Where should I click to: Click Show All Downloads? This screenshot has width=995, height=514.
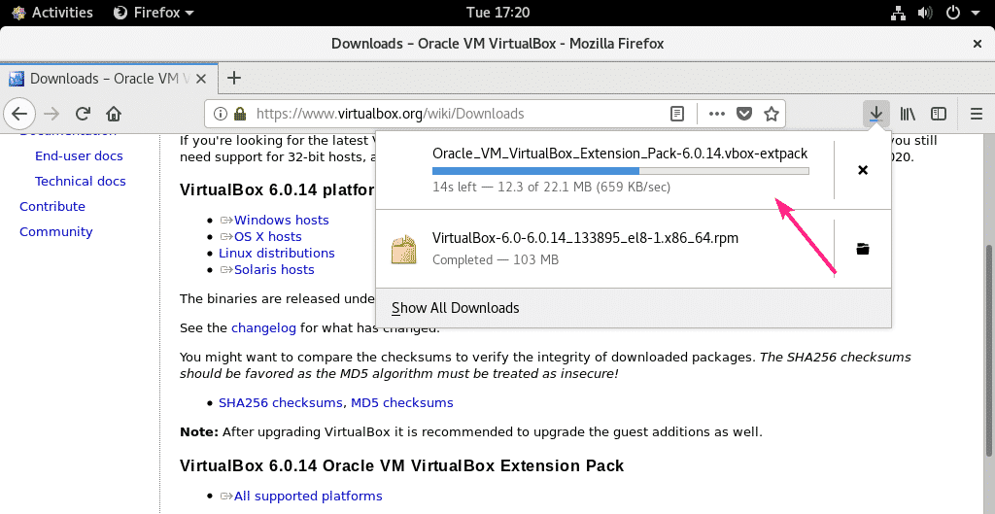[456, 308]
